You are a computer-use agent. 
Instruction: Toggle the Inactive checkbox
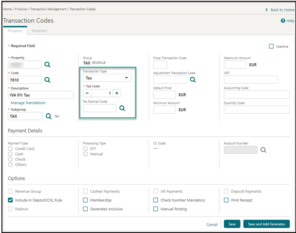click(271, 46)
